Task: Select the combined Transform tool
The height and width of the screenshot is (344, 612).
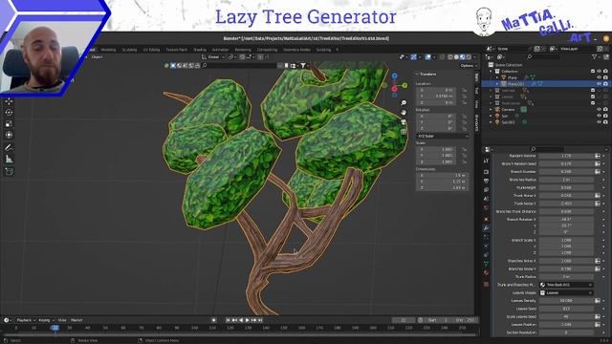Action: click(9, 135)
